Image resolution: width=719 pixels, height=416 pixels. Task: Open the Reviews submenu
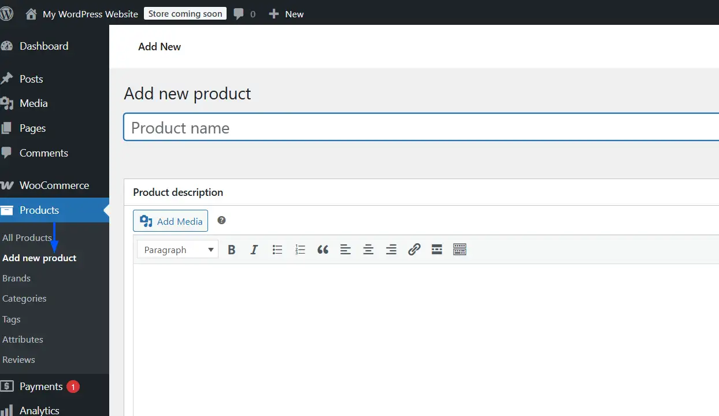click(18, 359)
